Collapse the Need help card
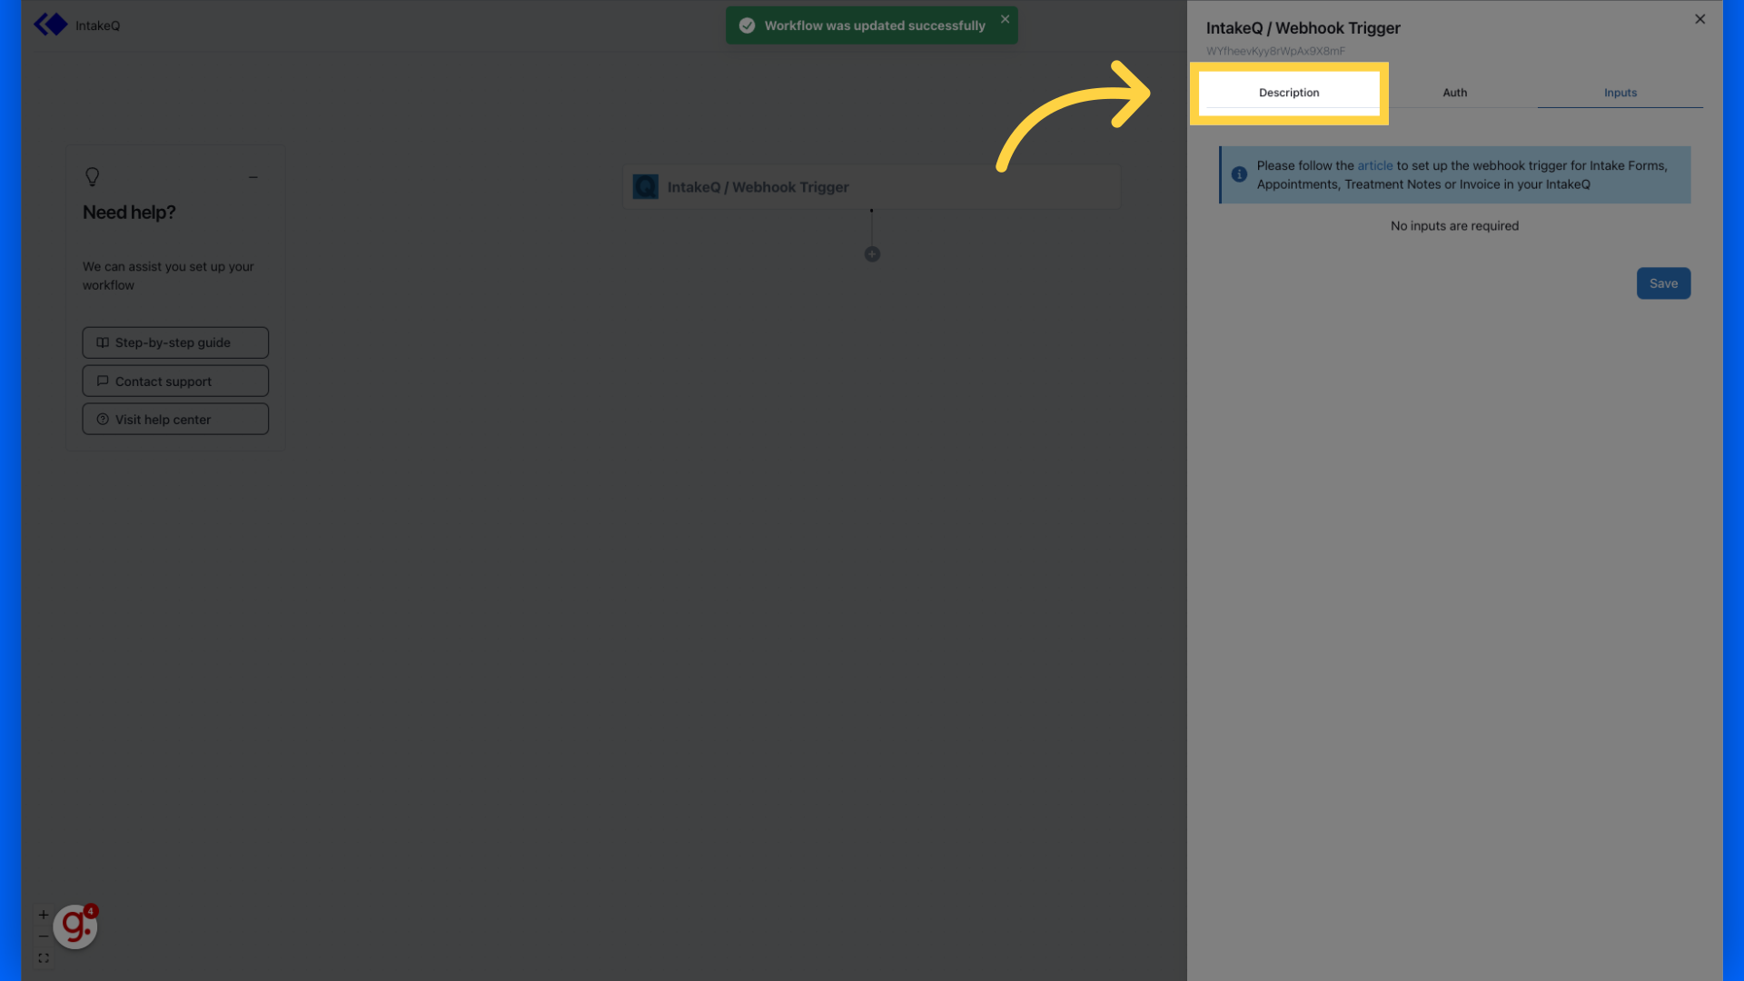This screenshot has width=1744, height=981. click(x=253, y=177)
